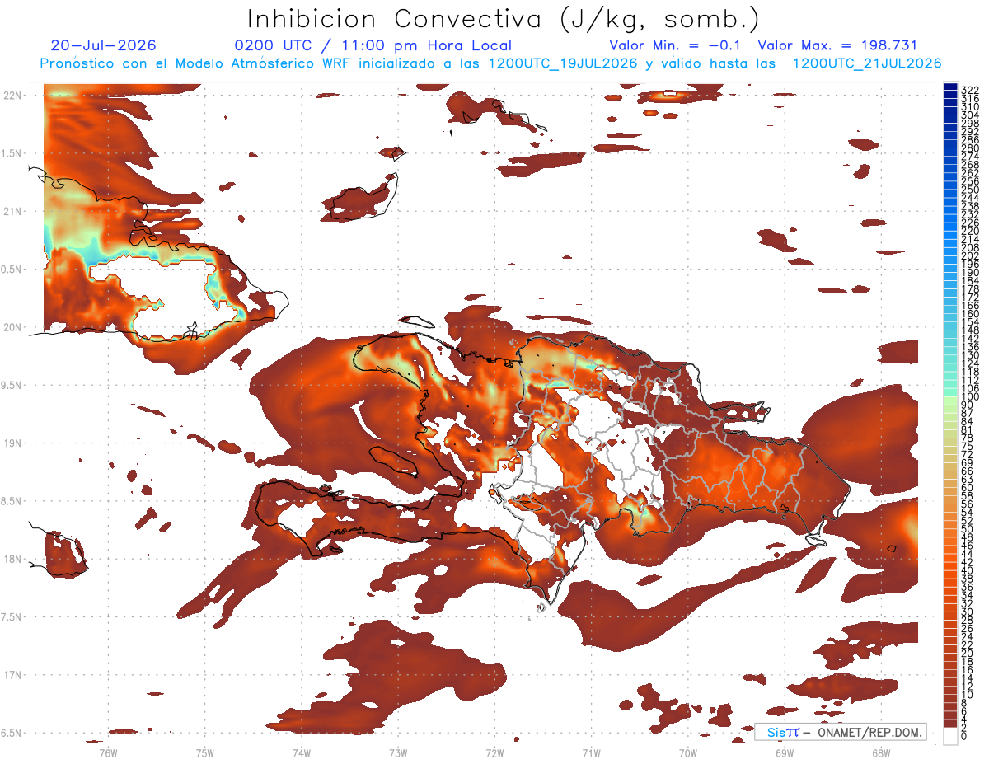Click the "75W" longitude label
The image size is (989, 764).
click(x=204, y=752)
